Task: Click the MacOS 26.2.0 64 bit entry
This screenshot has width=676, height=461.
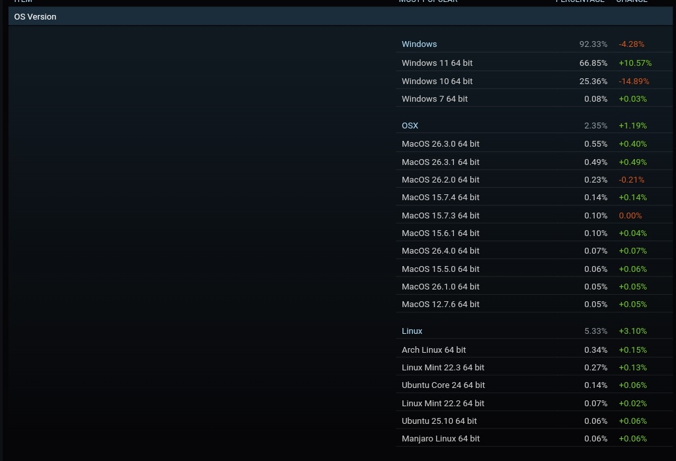Action: [440, 179]
